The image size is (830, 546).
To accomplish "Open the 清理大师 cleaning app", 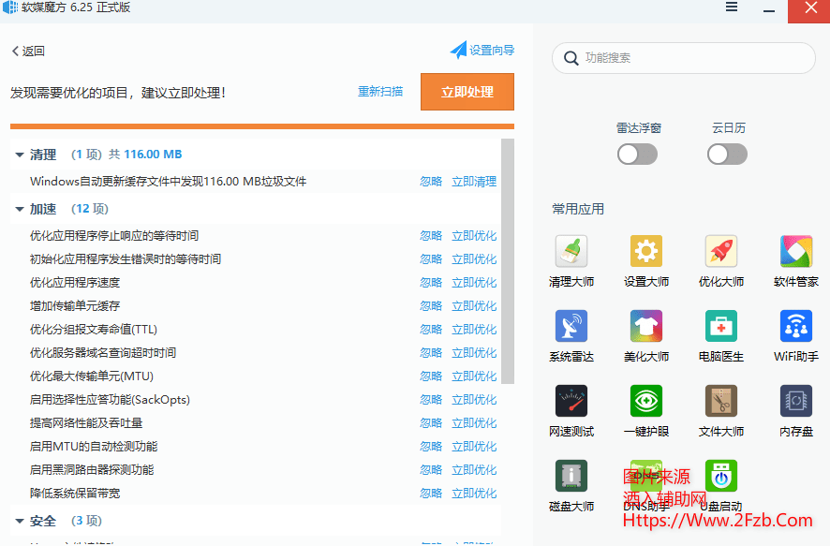I will pyautogui.click(x=571, y=252).
